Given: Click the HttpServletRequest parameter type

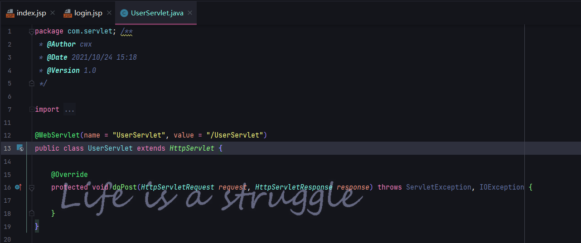Looking at the screenshot, I should pyautogui.click(x=178, y=187).
